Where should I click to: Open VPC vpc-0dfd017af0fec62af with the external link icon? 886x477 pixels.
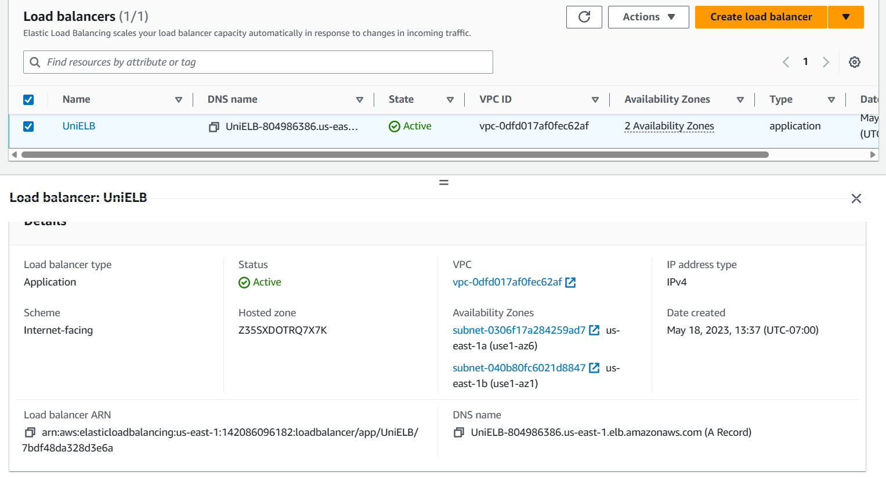tap(571, 283)
